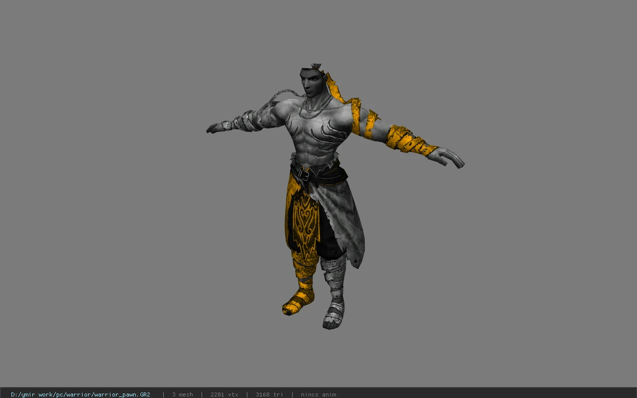The image size is (637, 398).
Task: Click the file path warrior_pawn.GR2 in status bar
Action: pyautogui.click(x=81, y=395)
